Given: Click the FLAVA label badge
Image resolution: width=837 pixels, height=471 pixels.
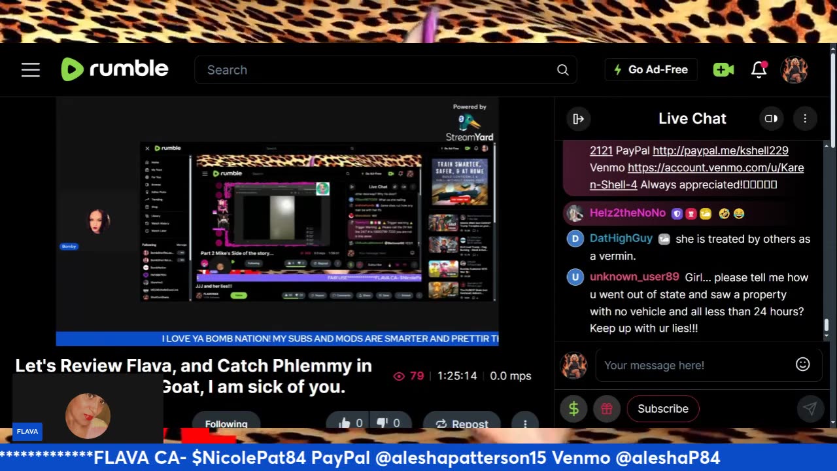Looking at the screenshot, I should (27, 431).
